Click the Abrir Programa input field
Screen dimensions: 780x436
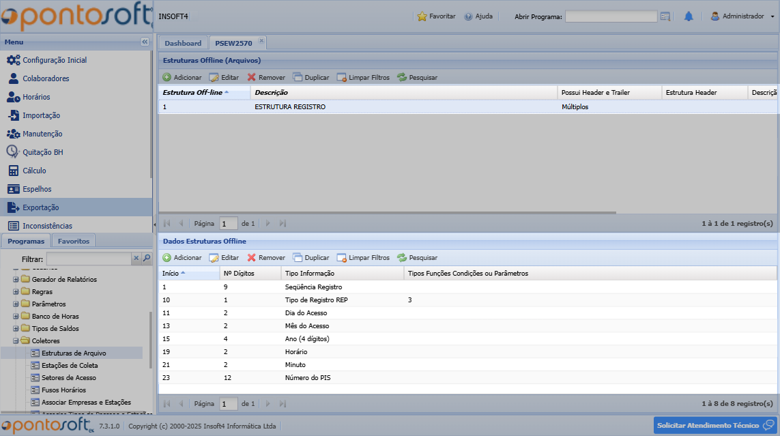611,16
